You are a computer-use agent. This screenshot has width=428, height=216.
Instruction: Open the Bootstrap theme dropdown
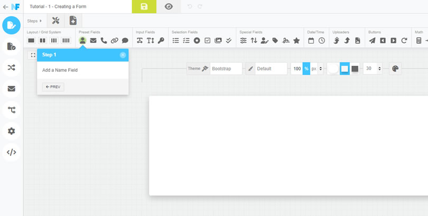coord(226,68)
